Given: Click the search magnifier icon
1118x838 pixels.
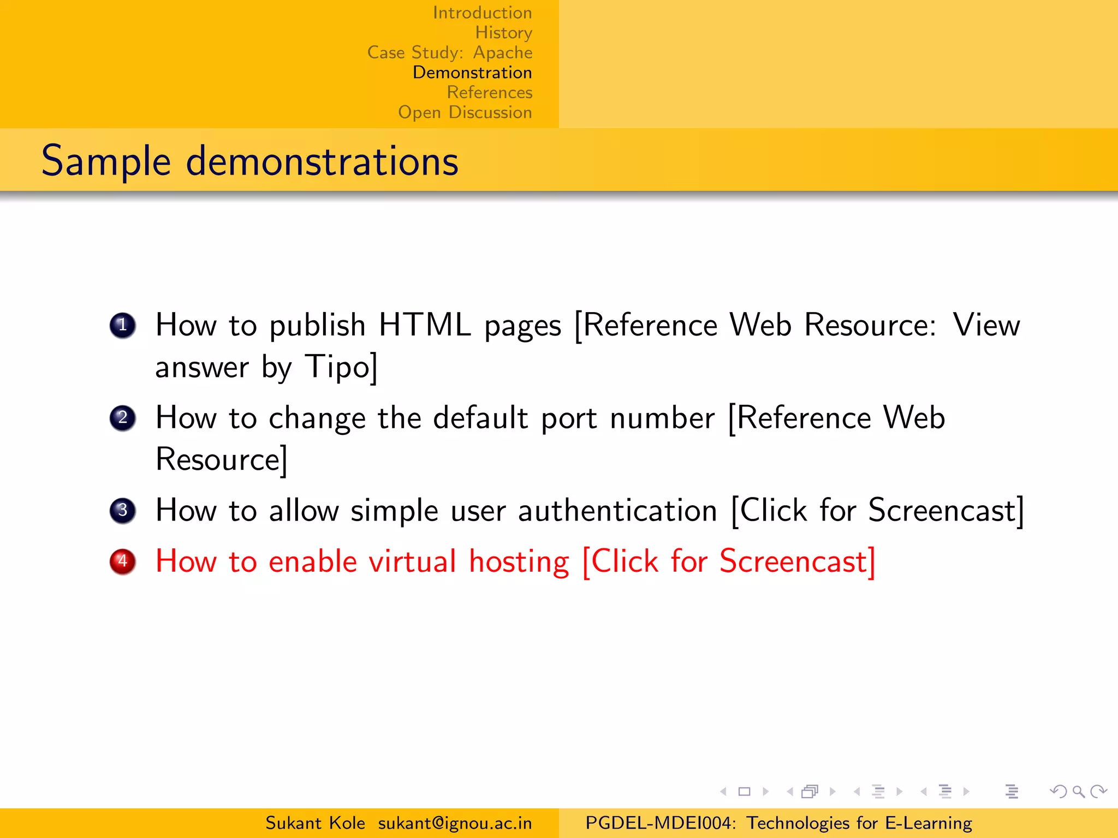Looking at the screenshot, I should [x=1078, y=792].
